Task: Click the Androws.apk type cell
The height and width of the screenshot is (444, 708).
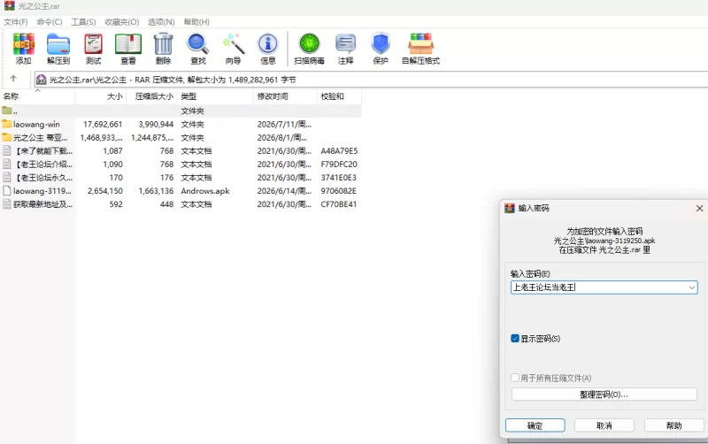Action: [205, 191]
